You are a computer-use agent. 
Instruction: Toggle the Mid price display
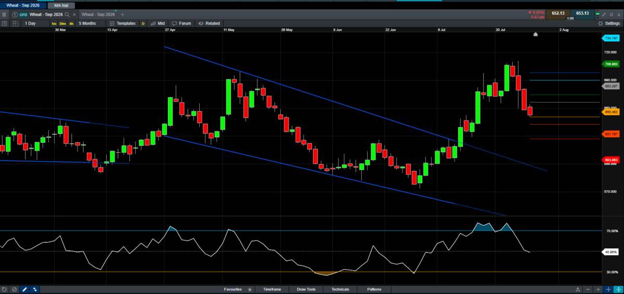pos(158,23)
